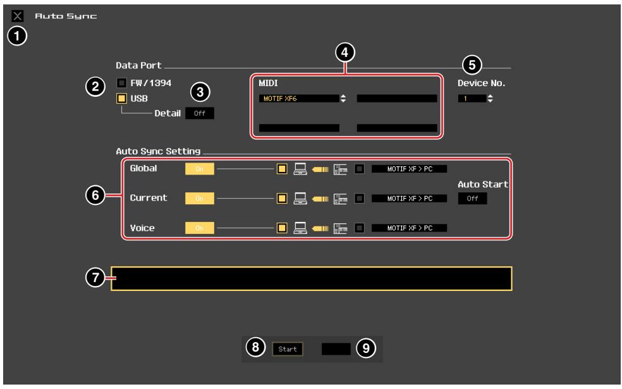Check the Voice PC-to-synth direction checkbox

(282, 228)
